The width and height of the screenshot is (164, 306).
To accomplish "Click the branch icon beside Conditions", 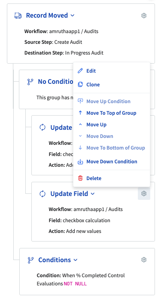I will pos(30,260).
